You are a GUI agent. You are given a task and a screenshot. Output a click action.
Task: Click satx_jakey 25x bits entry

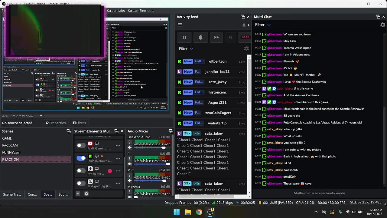click(212, 154)
